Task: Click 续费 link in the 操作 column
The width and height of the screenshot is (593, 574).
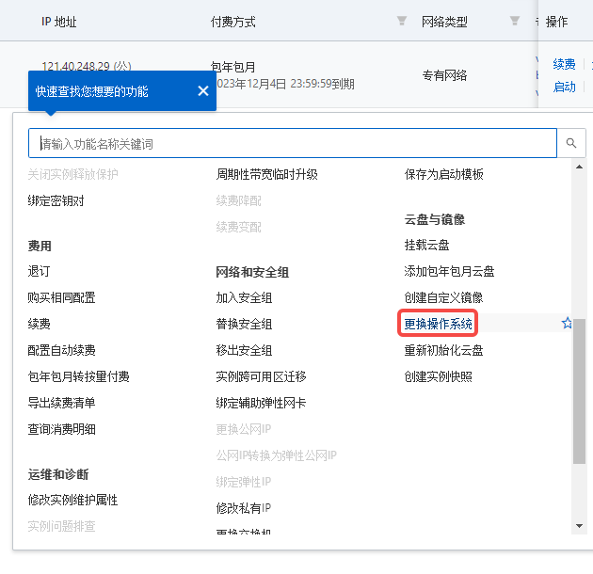Action: [x=564, y=64]
